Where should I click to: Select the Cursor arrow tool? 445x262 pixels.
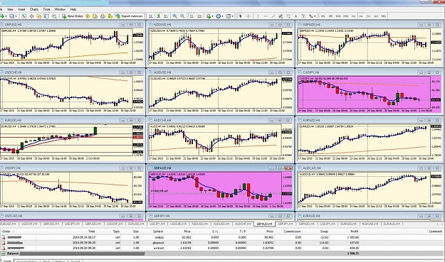click(x=241, y=16)
